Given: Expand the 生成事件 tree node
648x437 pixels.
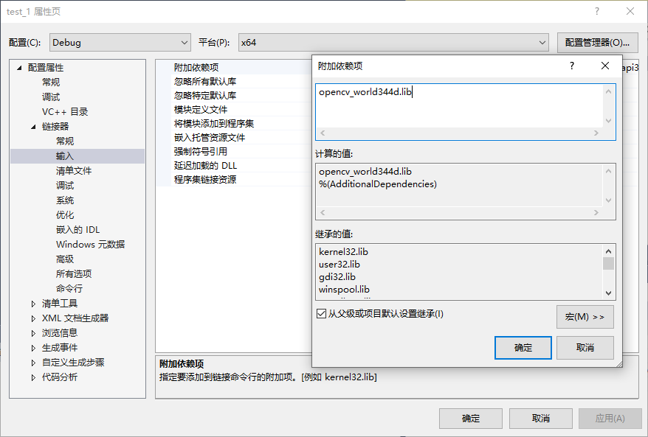Looking at the screenshot, I should (33, 348).
